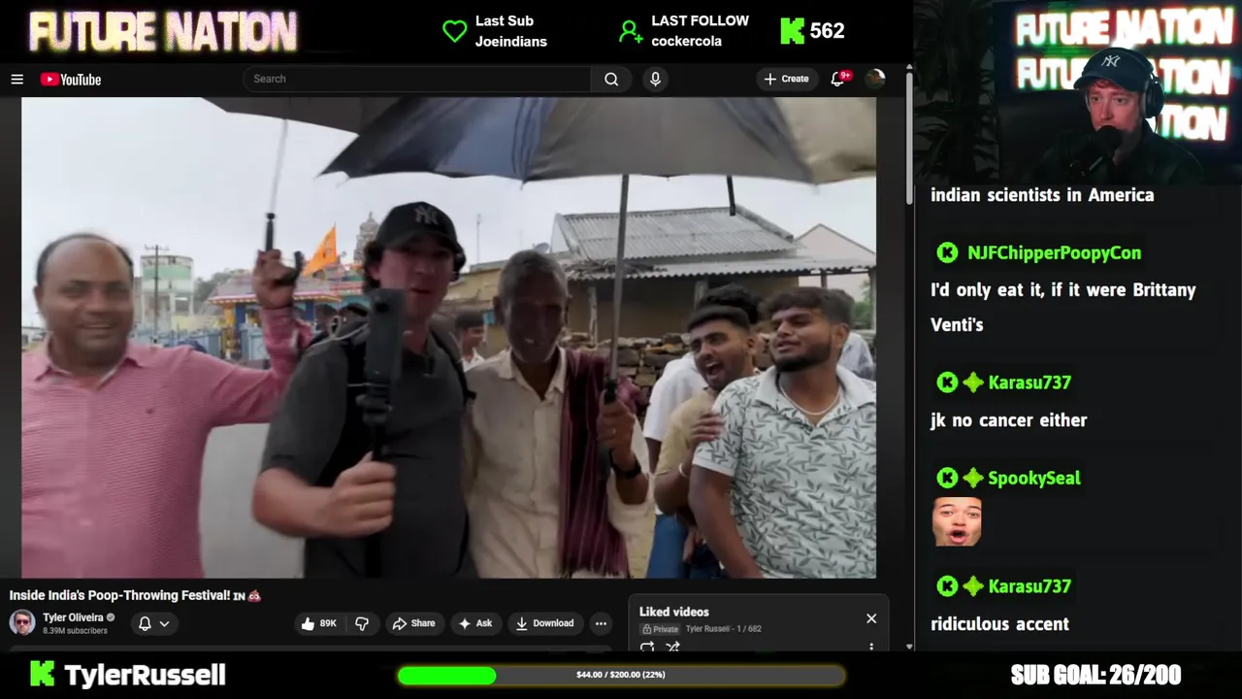Toggle loop playlist in Liked videos panel
Screen dimensions: 1242x699
(x=647, y=647)
